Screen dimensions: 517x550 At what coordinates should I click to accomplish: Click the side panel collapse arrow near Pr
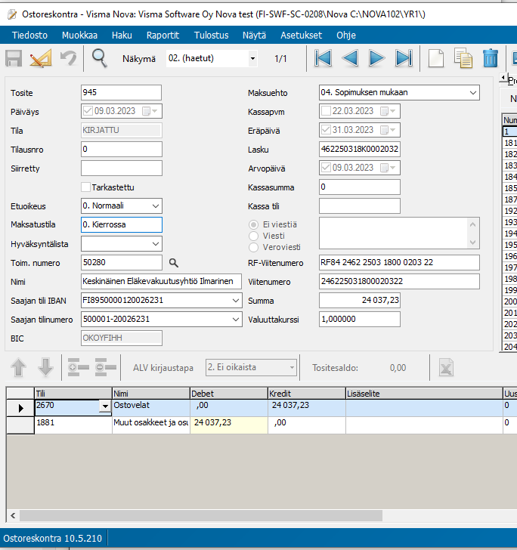(x=503, y=78)
